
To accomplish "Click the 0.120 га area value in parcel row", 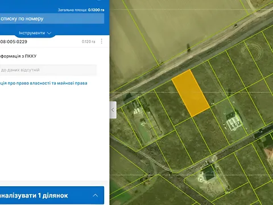I will [88, 42].
